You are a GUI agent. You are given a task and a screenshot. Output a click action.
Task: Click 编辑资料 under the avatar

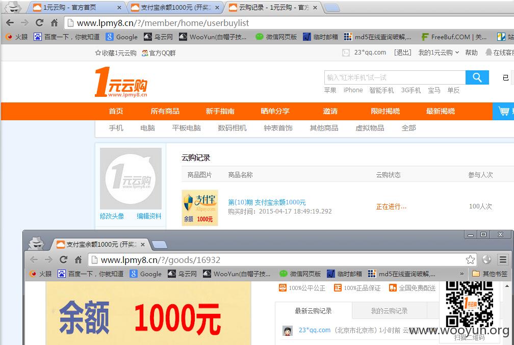(149, 216)
